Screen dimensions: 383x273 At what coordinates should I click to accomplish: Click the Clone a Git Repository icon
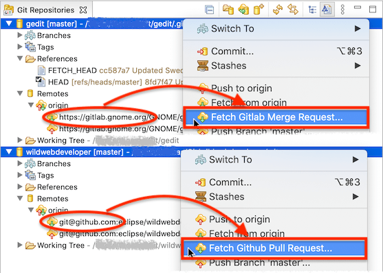click(x=243, y=10)
